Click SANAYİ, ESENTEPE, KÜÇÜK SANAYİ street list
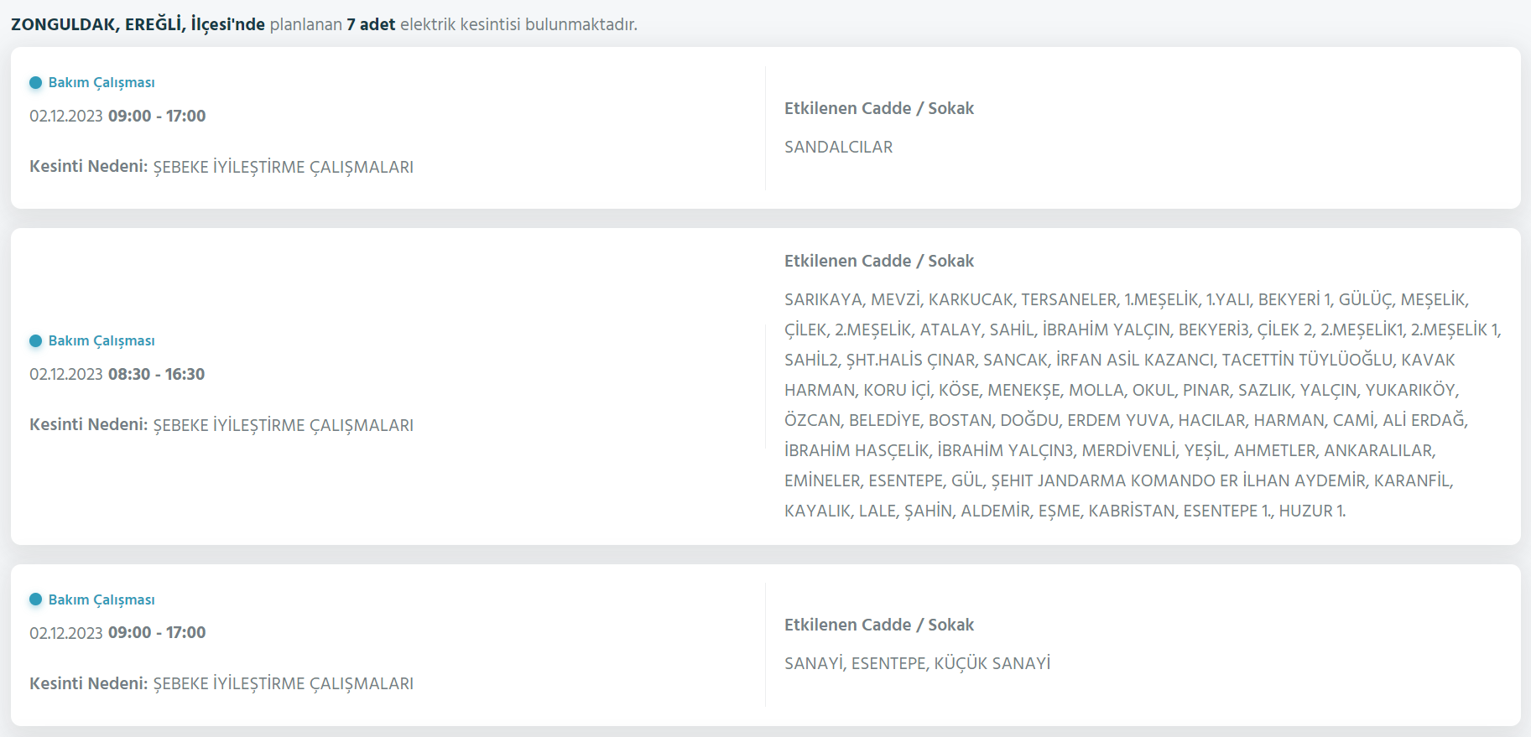1531x737 pixels. pos(917,663)
